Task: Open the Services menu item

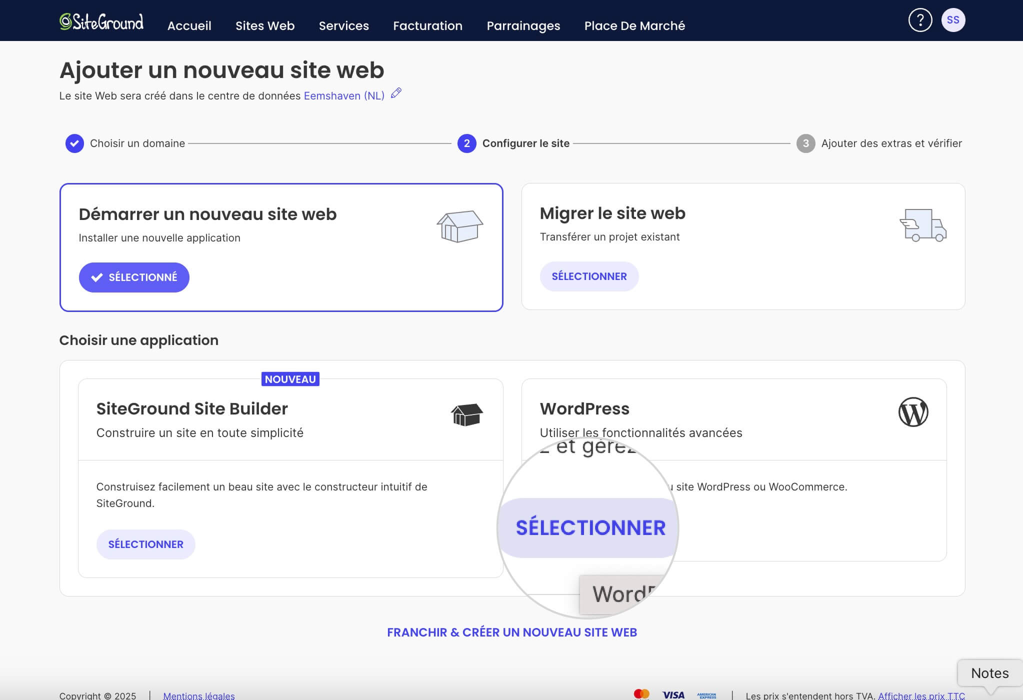Action: pos(343,25)
